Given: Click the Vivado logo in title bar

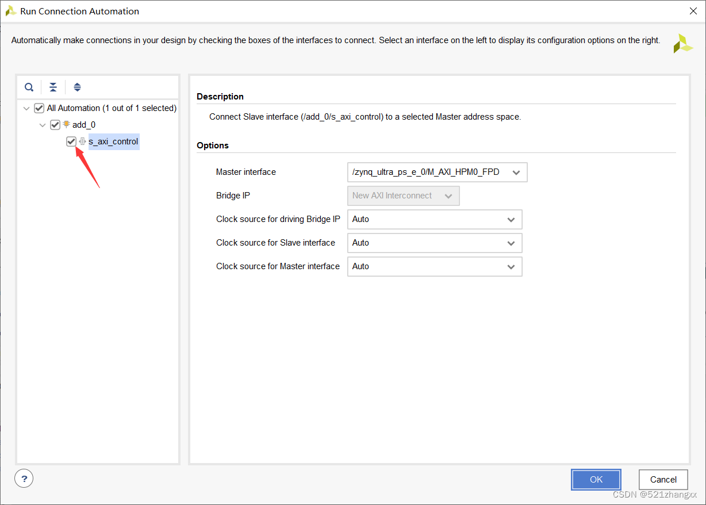Looking at the screenshot, I should pos(10,10).
